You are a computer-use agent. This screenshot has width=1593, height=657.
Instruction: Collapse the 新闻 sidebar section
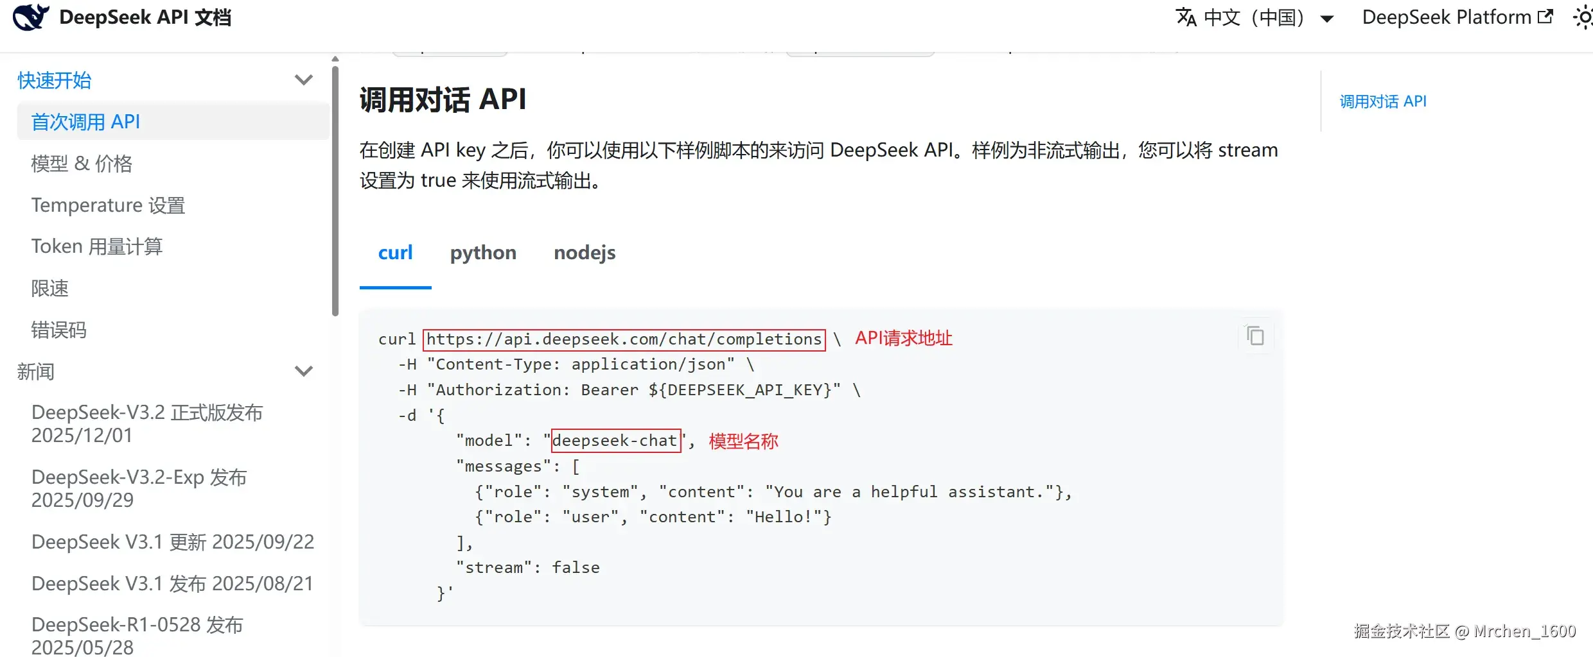303,371
